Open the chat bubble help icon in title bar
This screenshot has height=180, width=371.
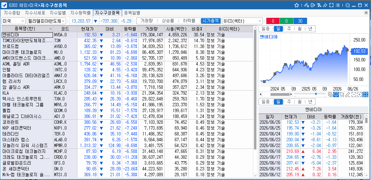click(348, 5)
